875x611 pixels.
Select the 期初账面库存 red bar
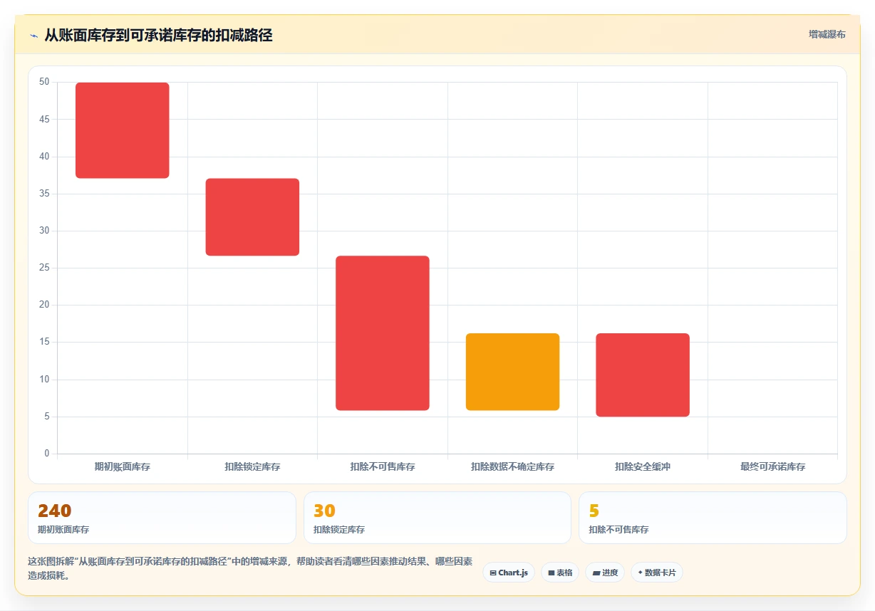click(123, 130)
